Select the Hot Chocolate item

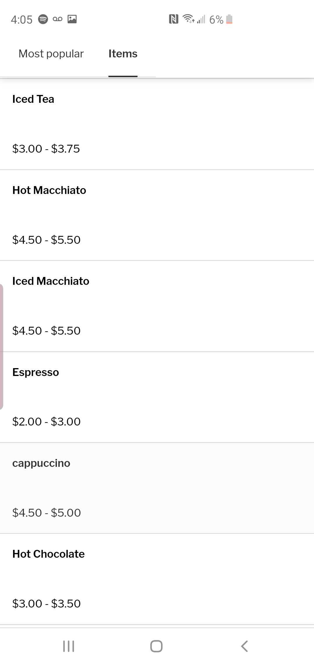[157, 579]
